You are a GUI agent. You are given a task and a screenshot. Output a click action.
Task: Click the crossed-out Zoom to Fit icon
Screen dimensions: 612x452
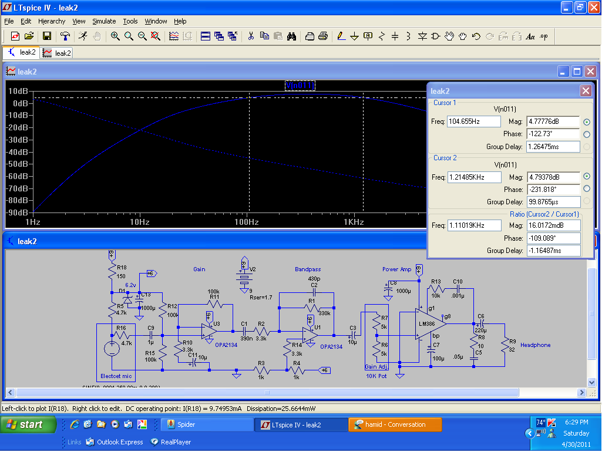point(155,36)
